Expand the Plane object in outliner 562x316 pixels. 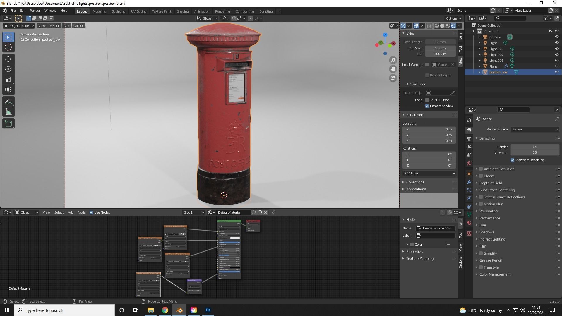pyautogui.click(x=479, y=66)
